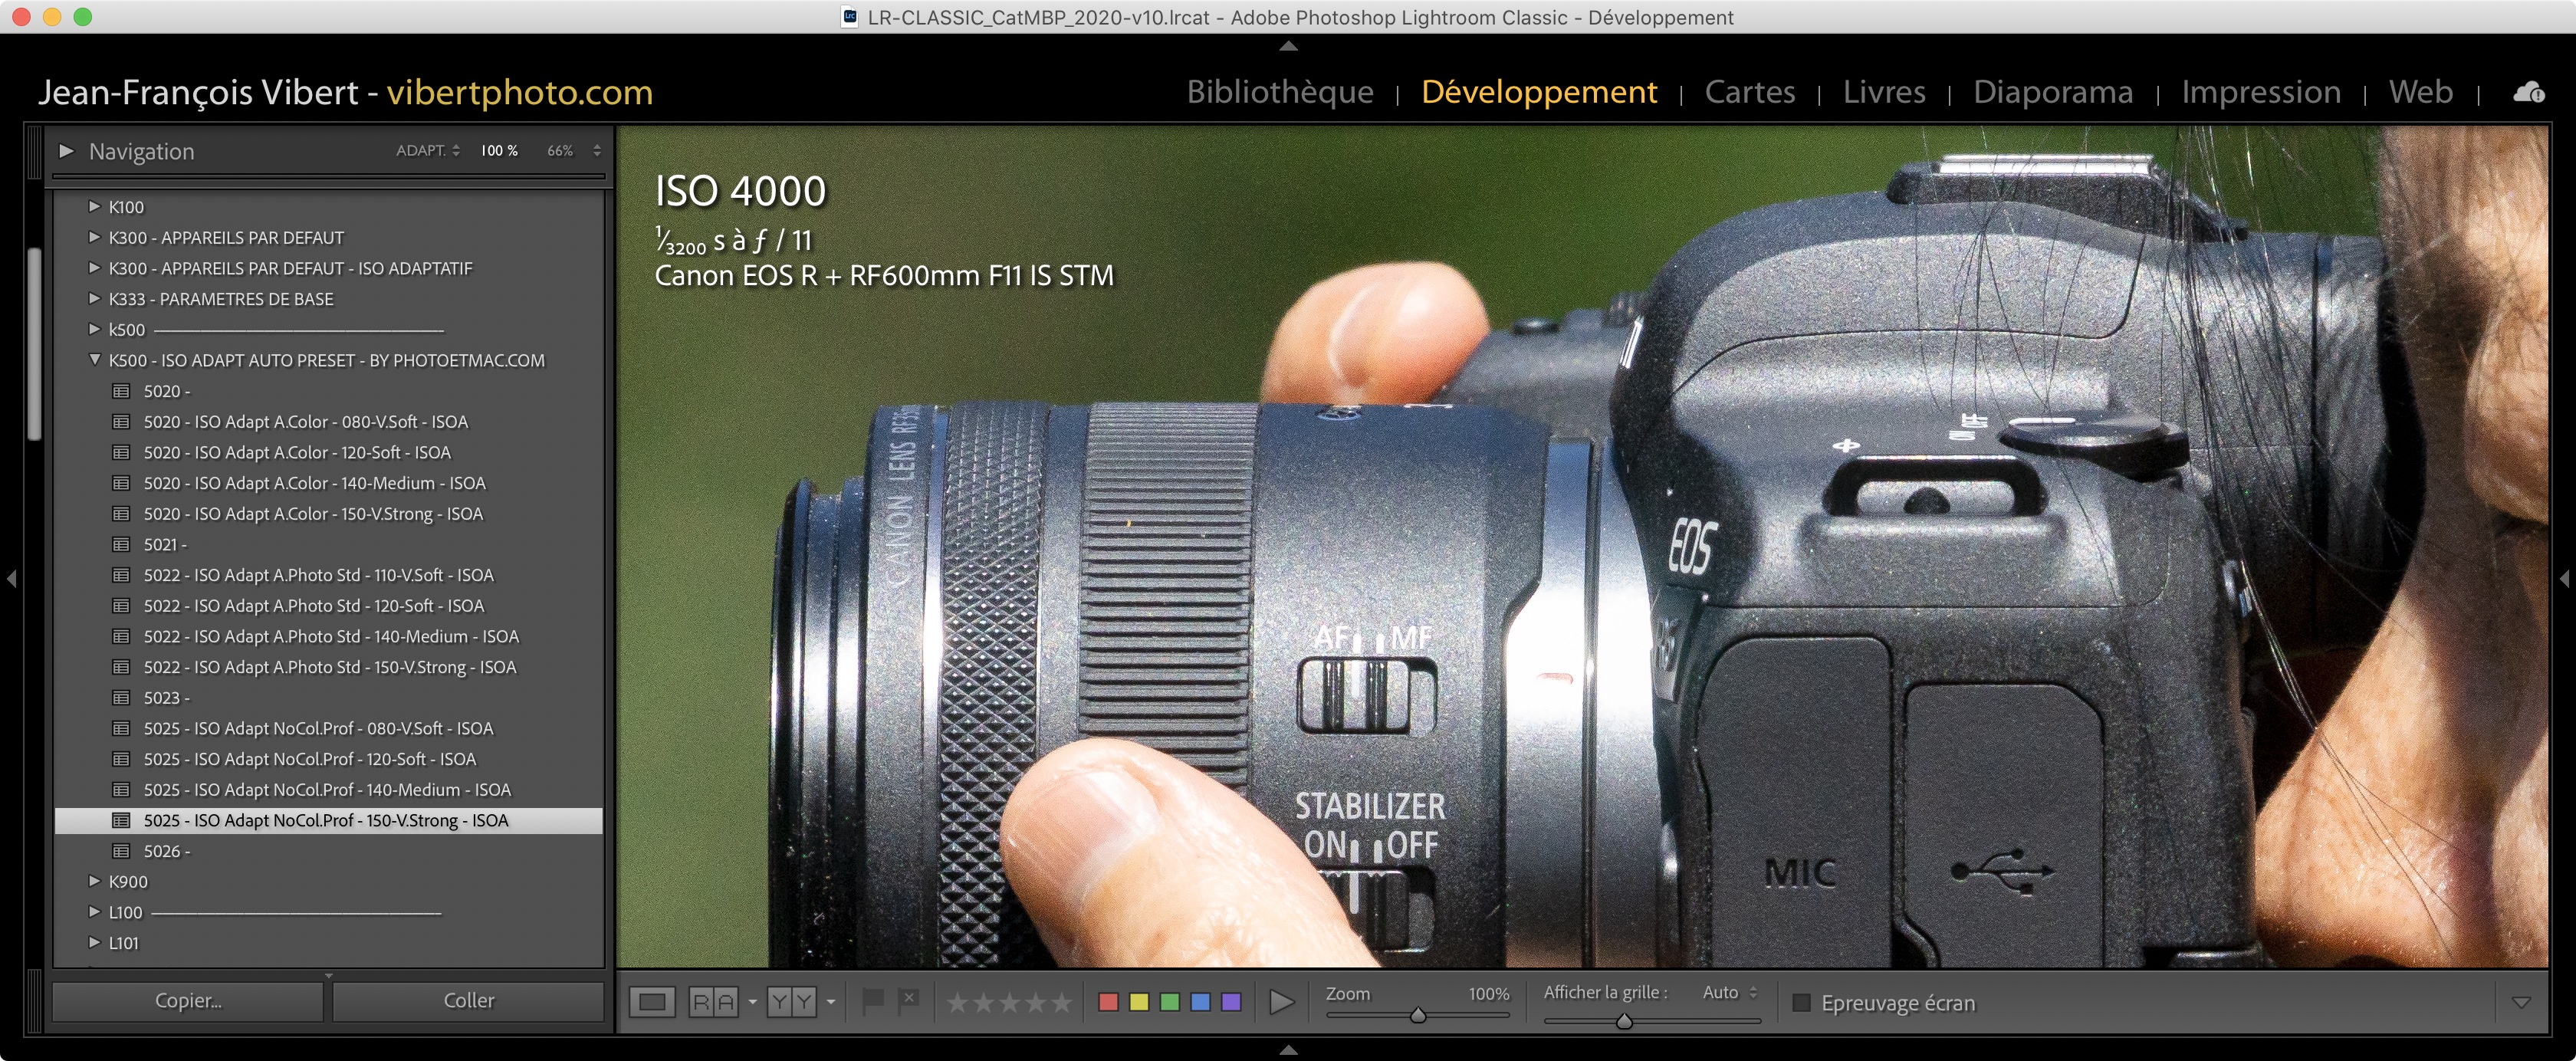Viewport: 2576px width, 1061px height.
Task: Start the impromptu slideshow play button
Action: point(1281,1001)
